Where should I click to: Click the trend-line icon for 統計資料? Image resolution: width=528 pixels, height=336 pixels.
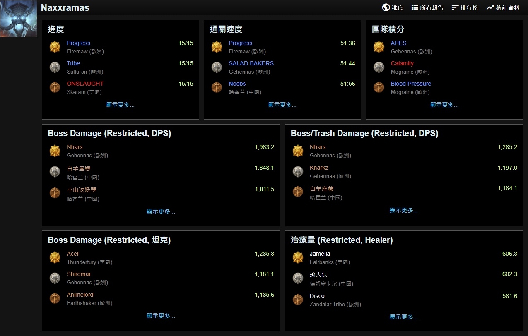tap(490, 7)
